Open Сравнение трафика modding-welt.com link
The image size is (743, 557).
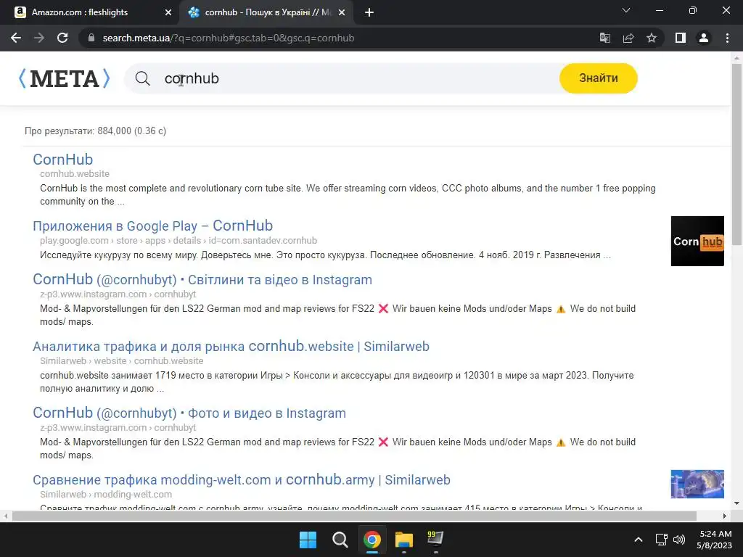click(241, 480)
